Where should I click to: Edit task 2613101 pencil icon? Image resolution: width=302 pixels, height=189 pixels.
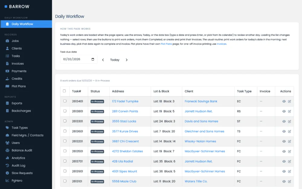[290, 181]
